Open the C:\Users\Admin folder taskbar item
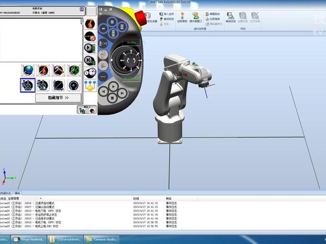 click(65, 240)
